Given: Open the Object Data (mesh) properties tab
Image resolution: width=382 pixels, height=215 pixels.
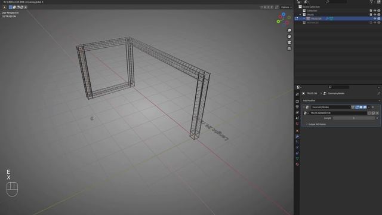Looking at the screenshot, I should pos(297,159).
